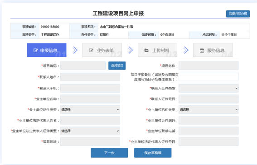Click the calendar icon in 服务信息 step

[x=202, y=50]
